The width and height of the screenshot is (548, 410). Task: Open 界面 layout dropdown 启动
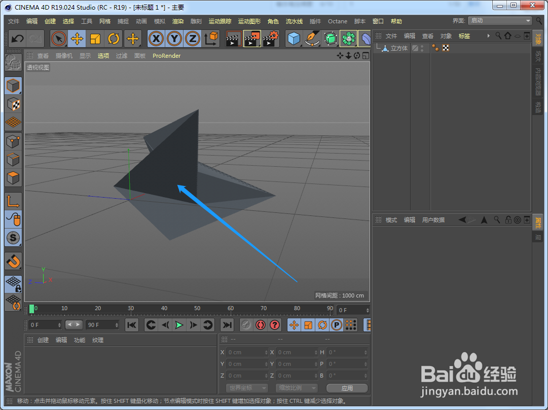(x=500, y=21)
